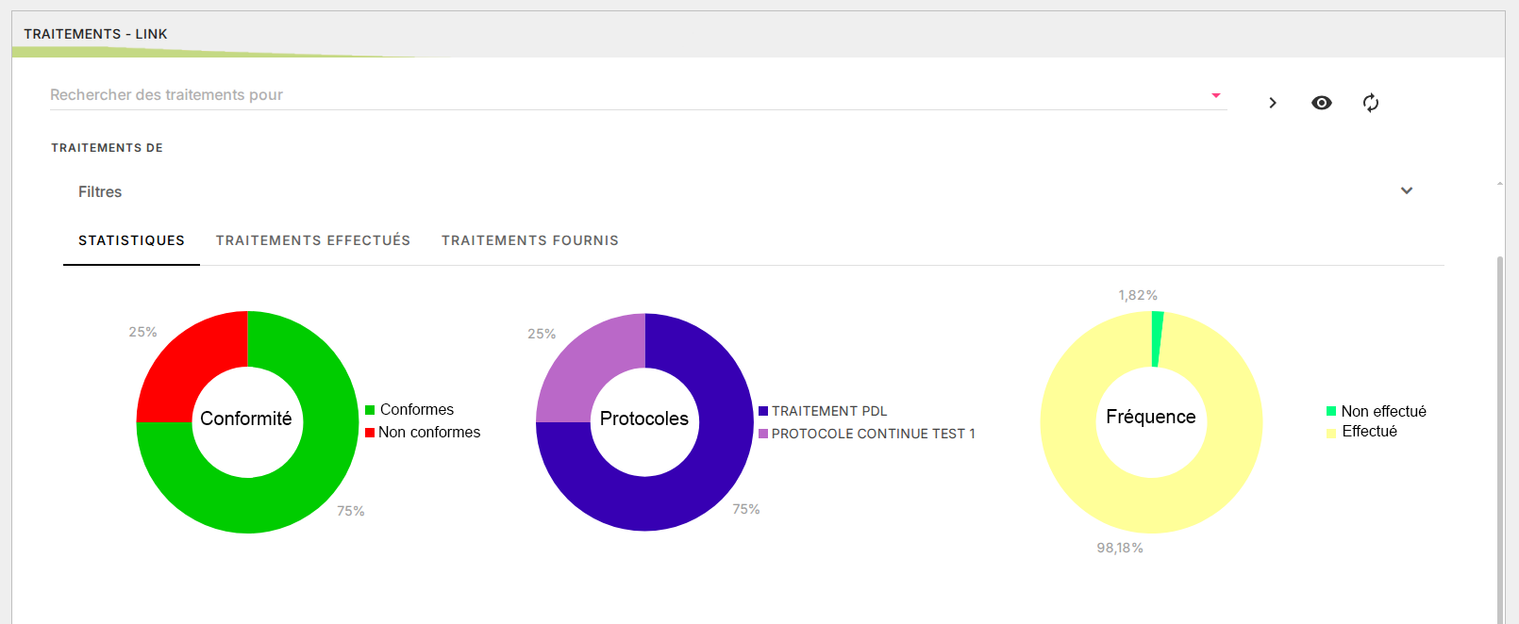The width and height of the screenshot is (1519, 624).
Task: Select the Traitements fournis tab
Action: pyautogui.click(x=530, y=240)
